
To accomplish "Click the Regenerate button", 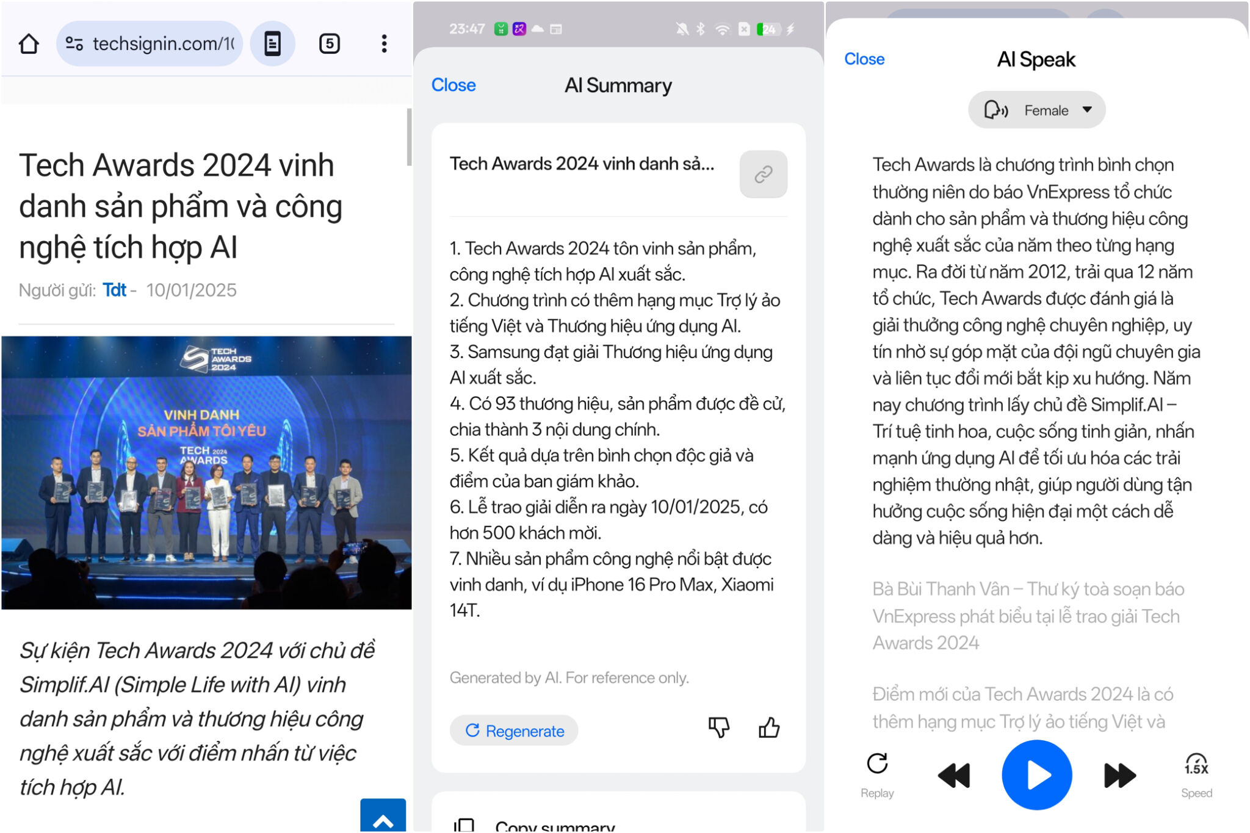I will tap(514, 730).
